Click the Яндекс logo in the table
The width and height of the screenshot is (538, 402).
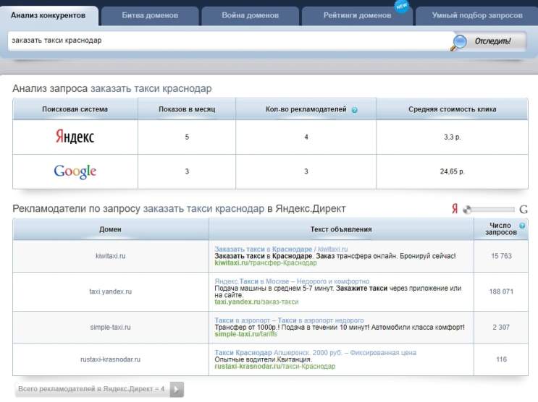tap(75, 137)
